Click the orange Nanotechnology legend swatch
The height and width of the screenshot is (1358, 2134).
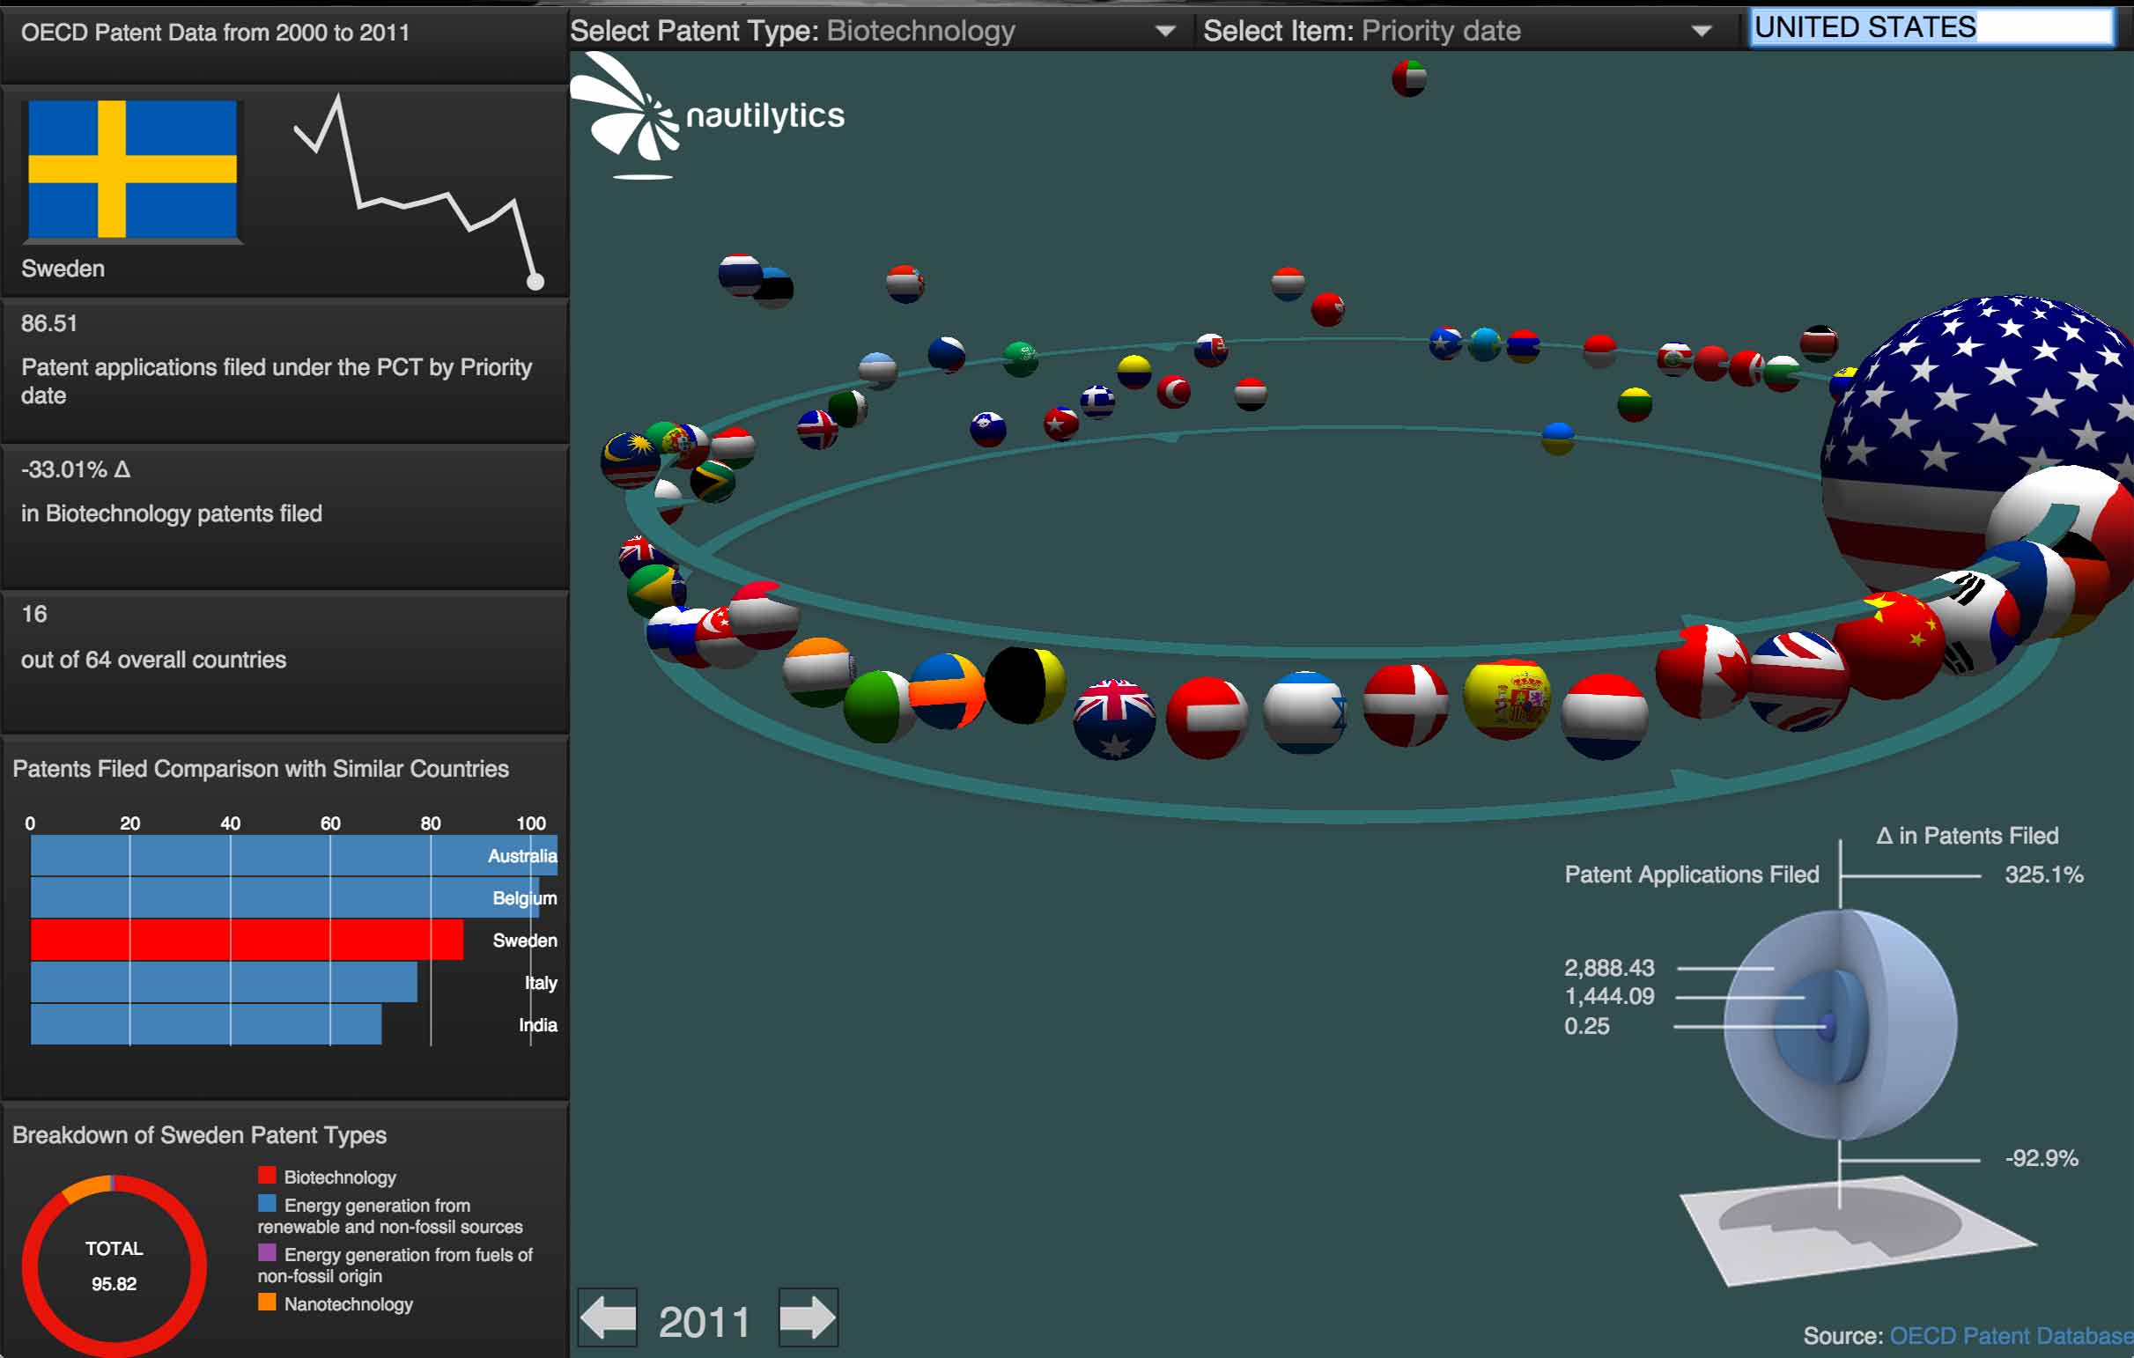(267, 1303)
